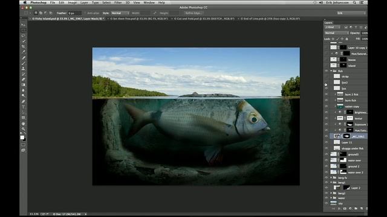This screenshot has height=217, width=387.
Task: Select the Healing Brush tool
Action: [23, 58]
